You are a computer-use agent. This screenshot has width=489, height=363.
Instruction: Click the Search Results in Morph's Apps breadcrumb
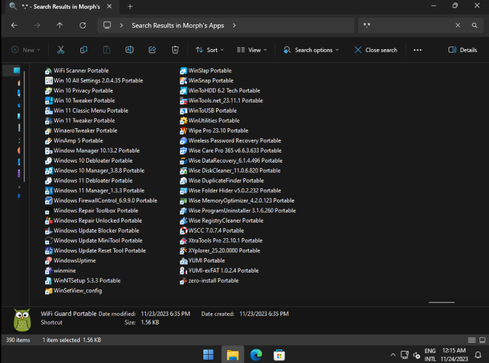tap(178, 25)
